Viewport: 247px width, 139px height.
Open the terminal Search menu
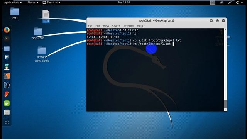tap(116, 26)
